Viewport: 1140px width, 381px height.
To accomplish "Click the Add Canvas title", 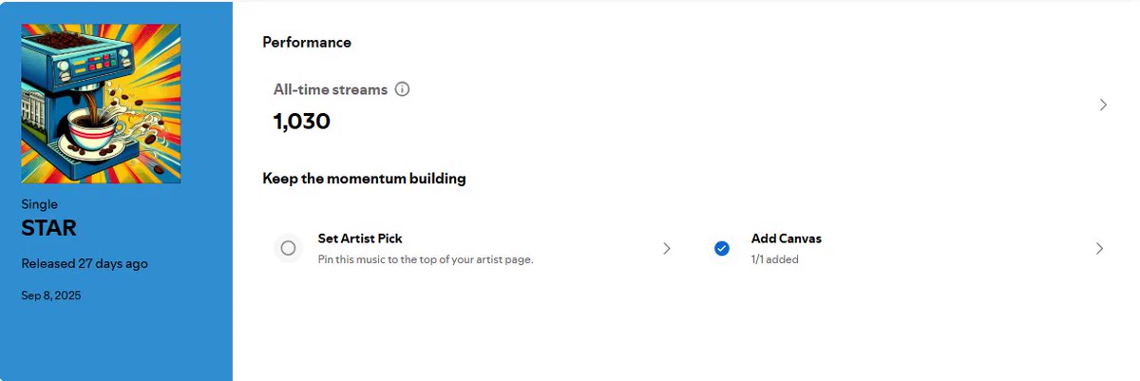I will [x=787, y=238].
